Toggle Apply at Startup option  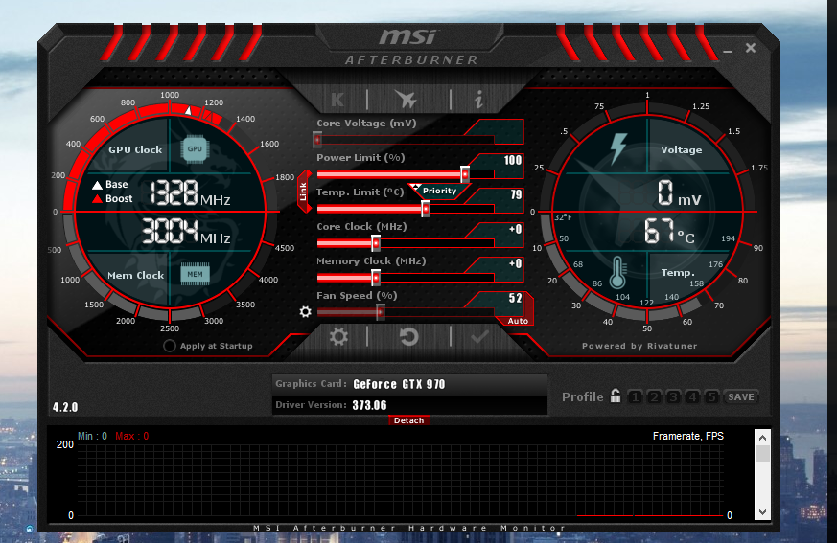tap(169, 346)
